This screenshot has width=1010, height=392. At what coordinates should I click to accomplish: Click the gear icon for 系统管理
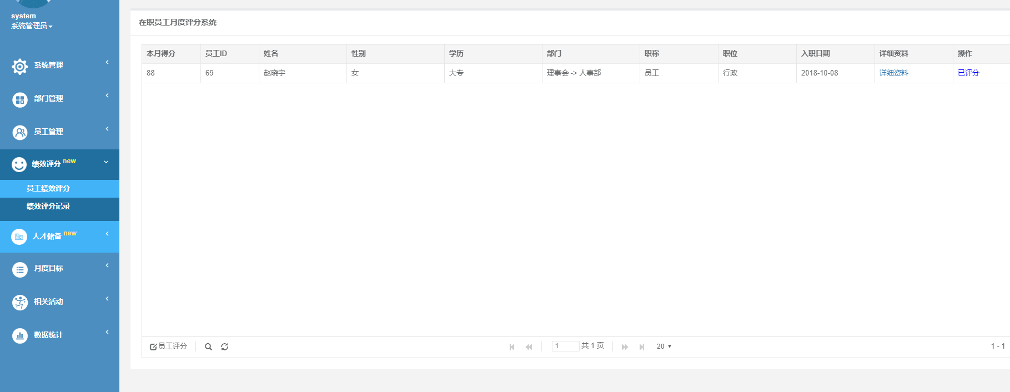pyautogui.click(x=20, y=67)
